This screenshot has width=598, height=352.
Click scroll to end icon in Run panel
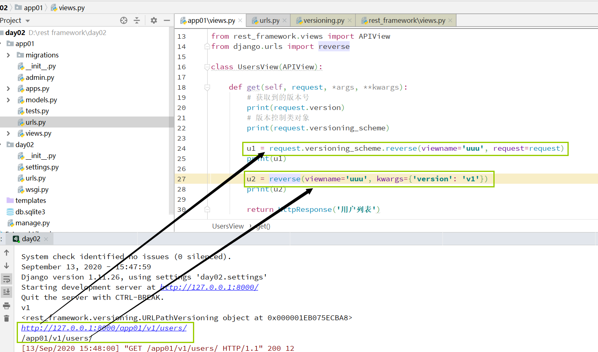pyautogui.click(x=7, y=292)
